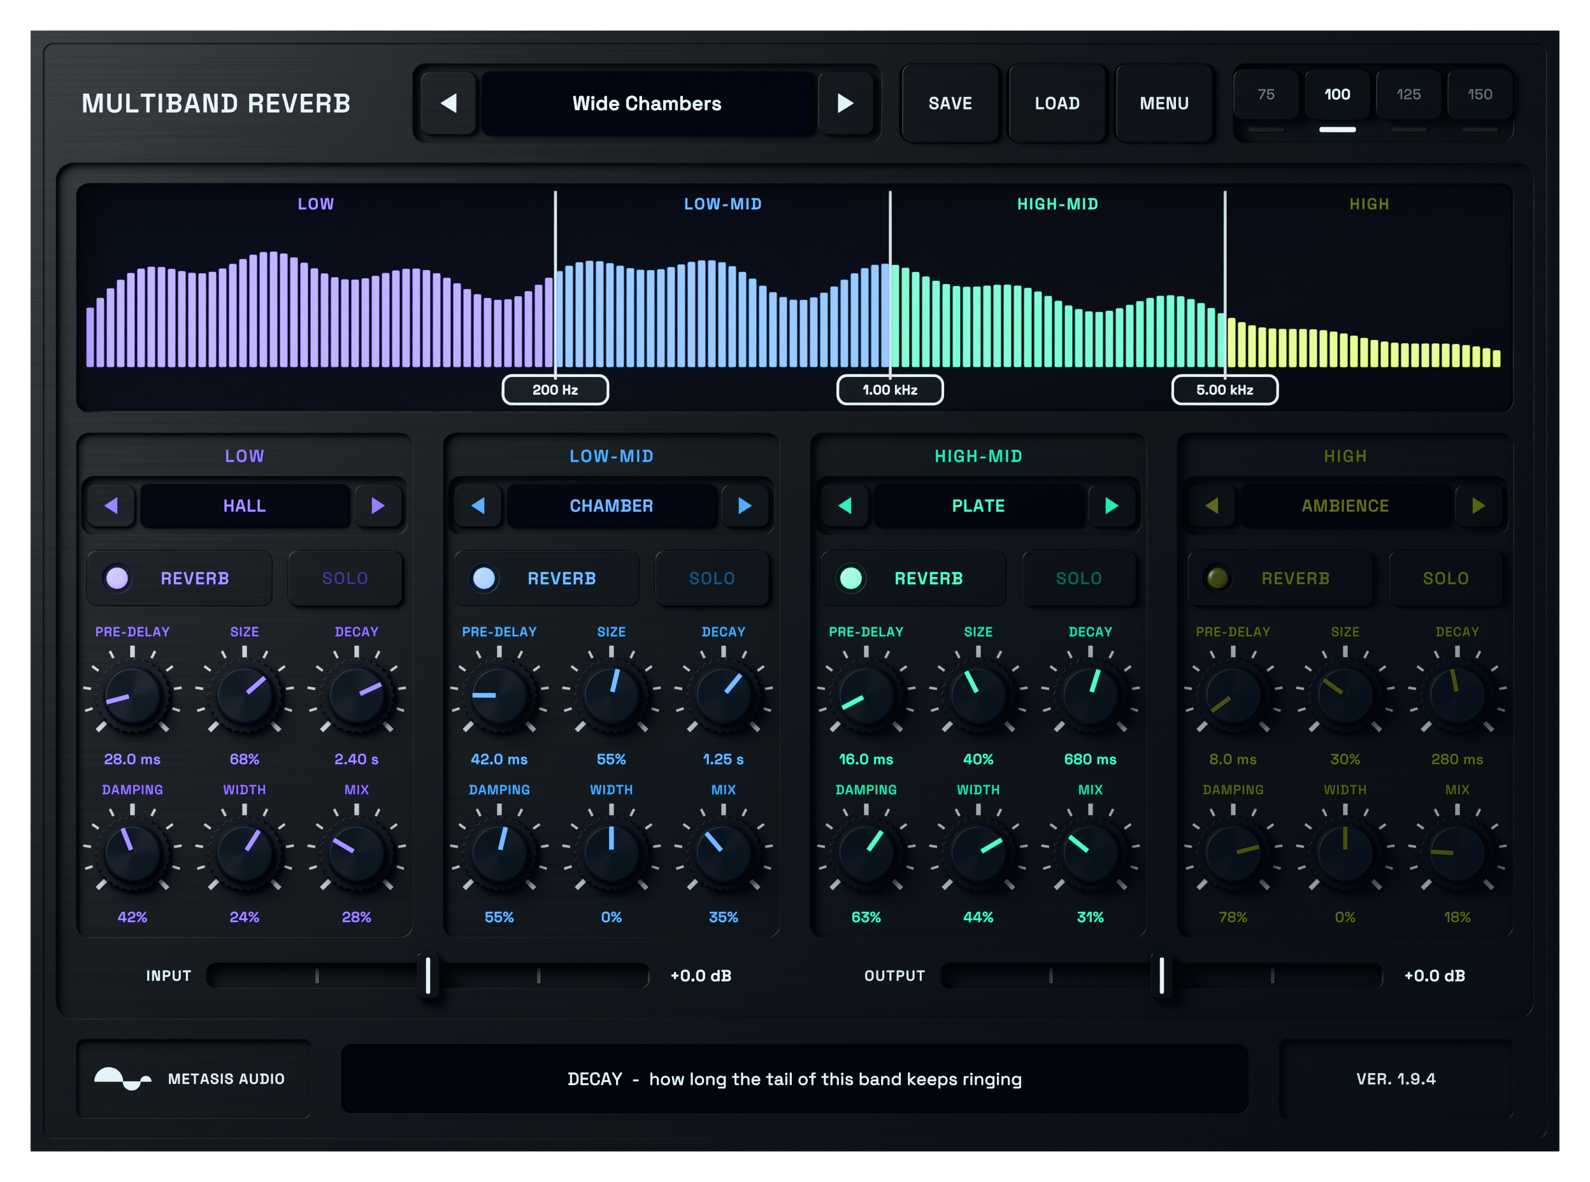Click the INPUT gain slider handle

(428, 975)
